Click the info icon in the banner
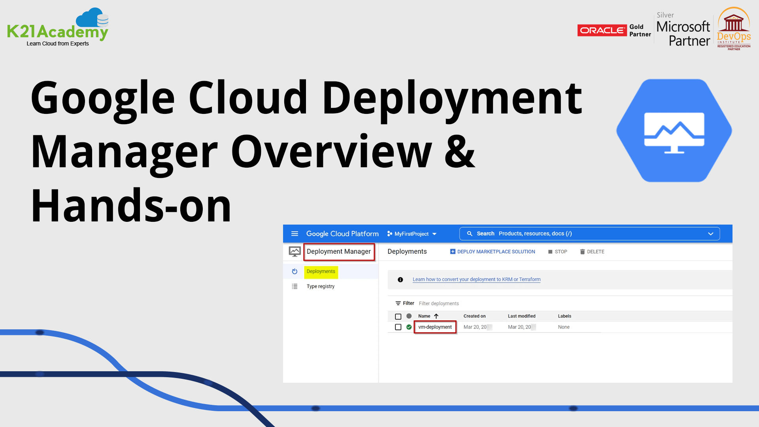This screenshot has height=427, width=759. pos(400,280)
